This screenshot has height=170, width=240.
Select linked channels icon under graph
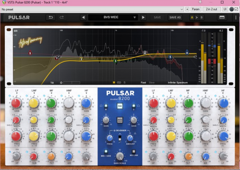(x=119, y=82)
